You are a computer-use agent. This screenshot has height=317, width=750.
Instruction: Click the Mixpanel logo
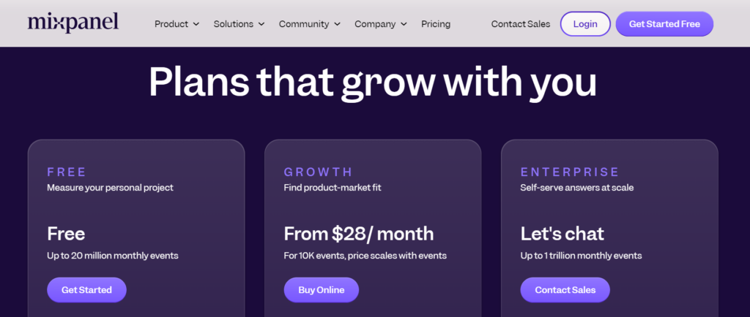(x=73, y=23)
